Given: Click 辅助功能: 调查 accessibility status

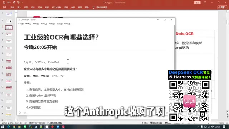Looking at the screenshot, I should pos(54,123).
